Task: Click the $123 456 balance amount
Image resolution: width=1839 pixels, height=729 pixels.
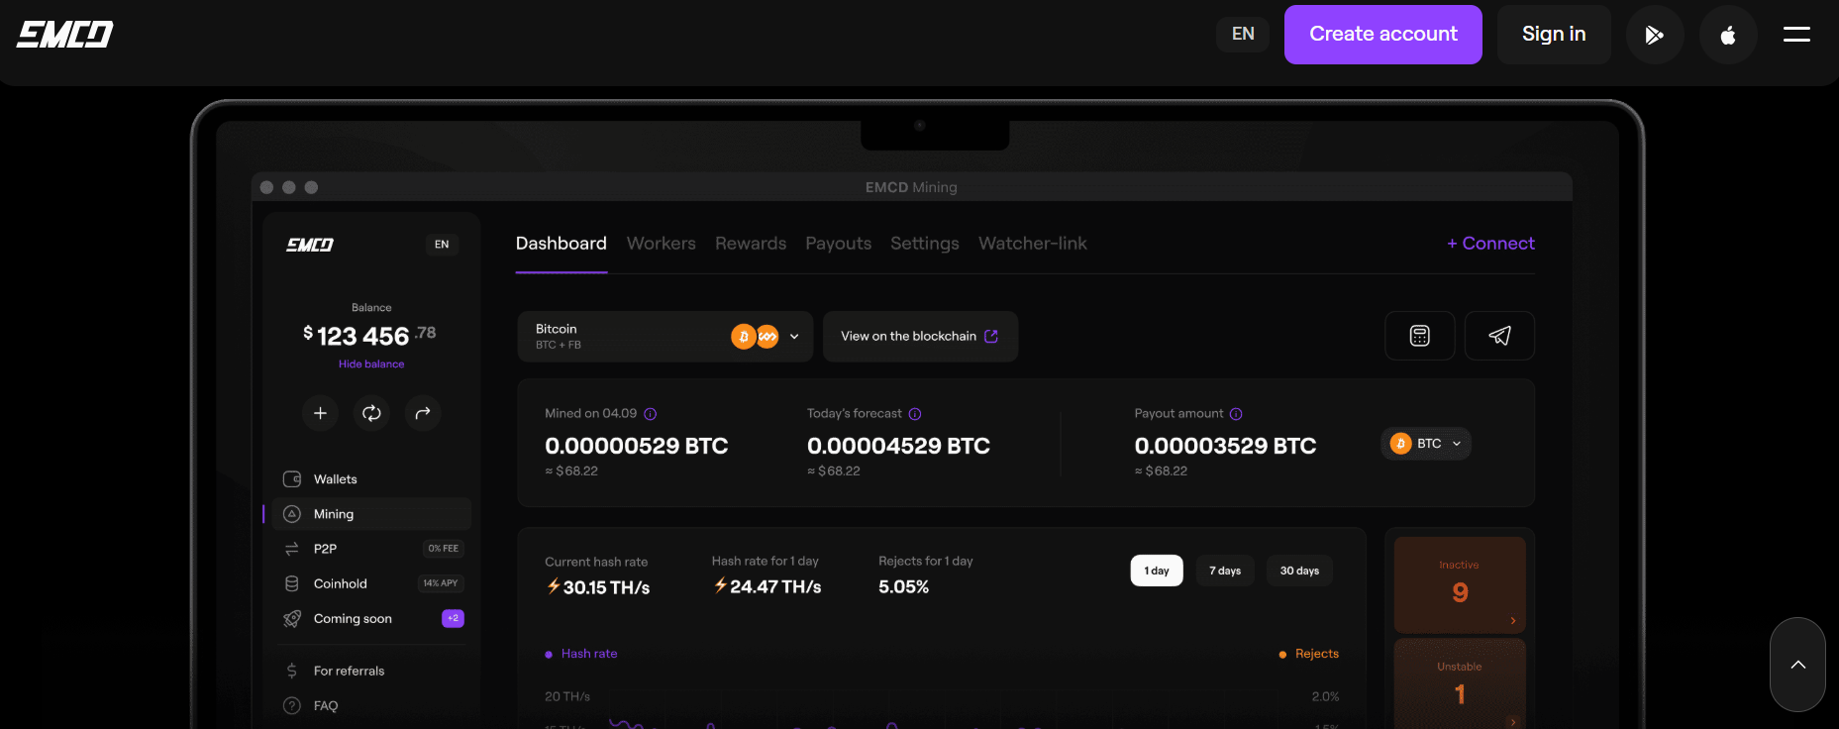Action: coord(369,336)
